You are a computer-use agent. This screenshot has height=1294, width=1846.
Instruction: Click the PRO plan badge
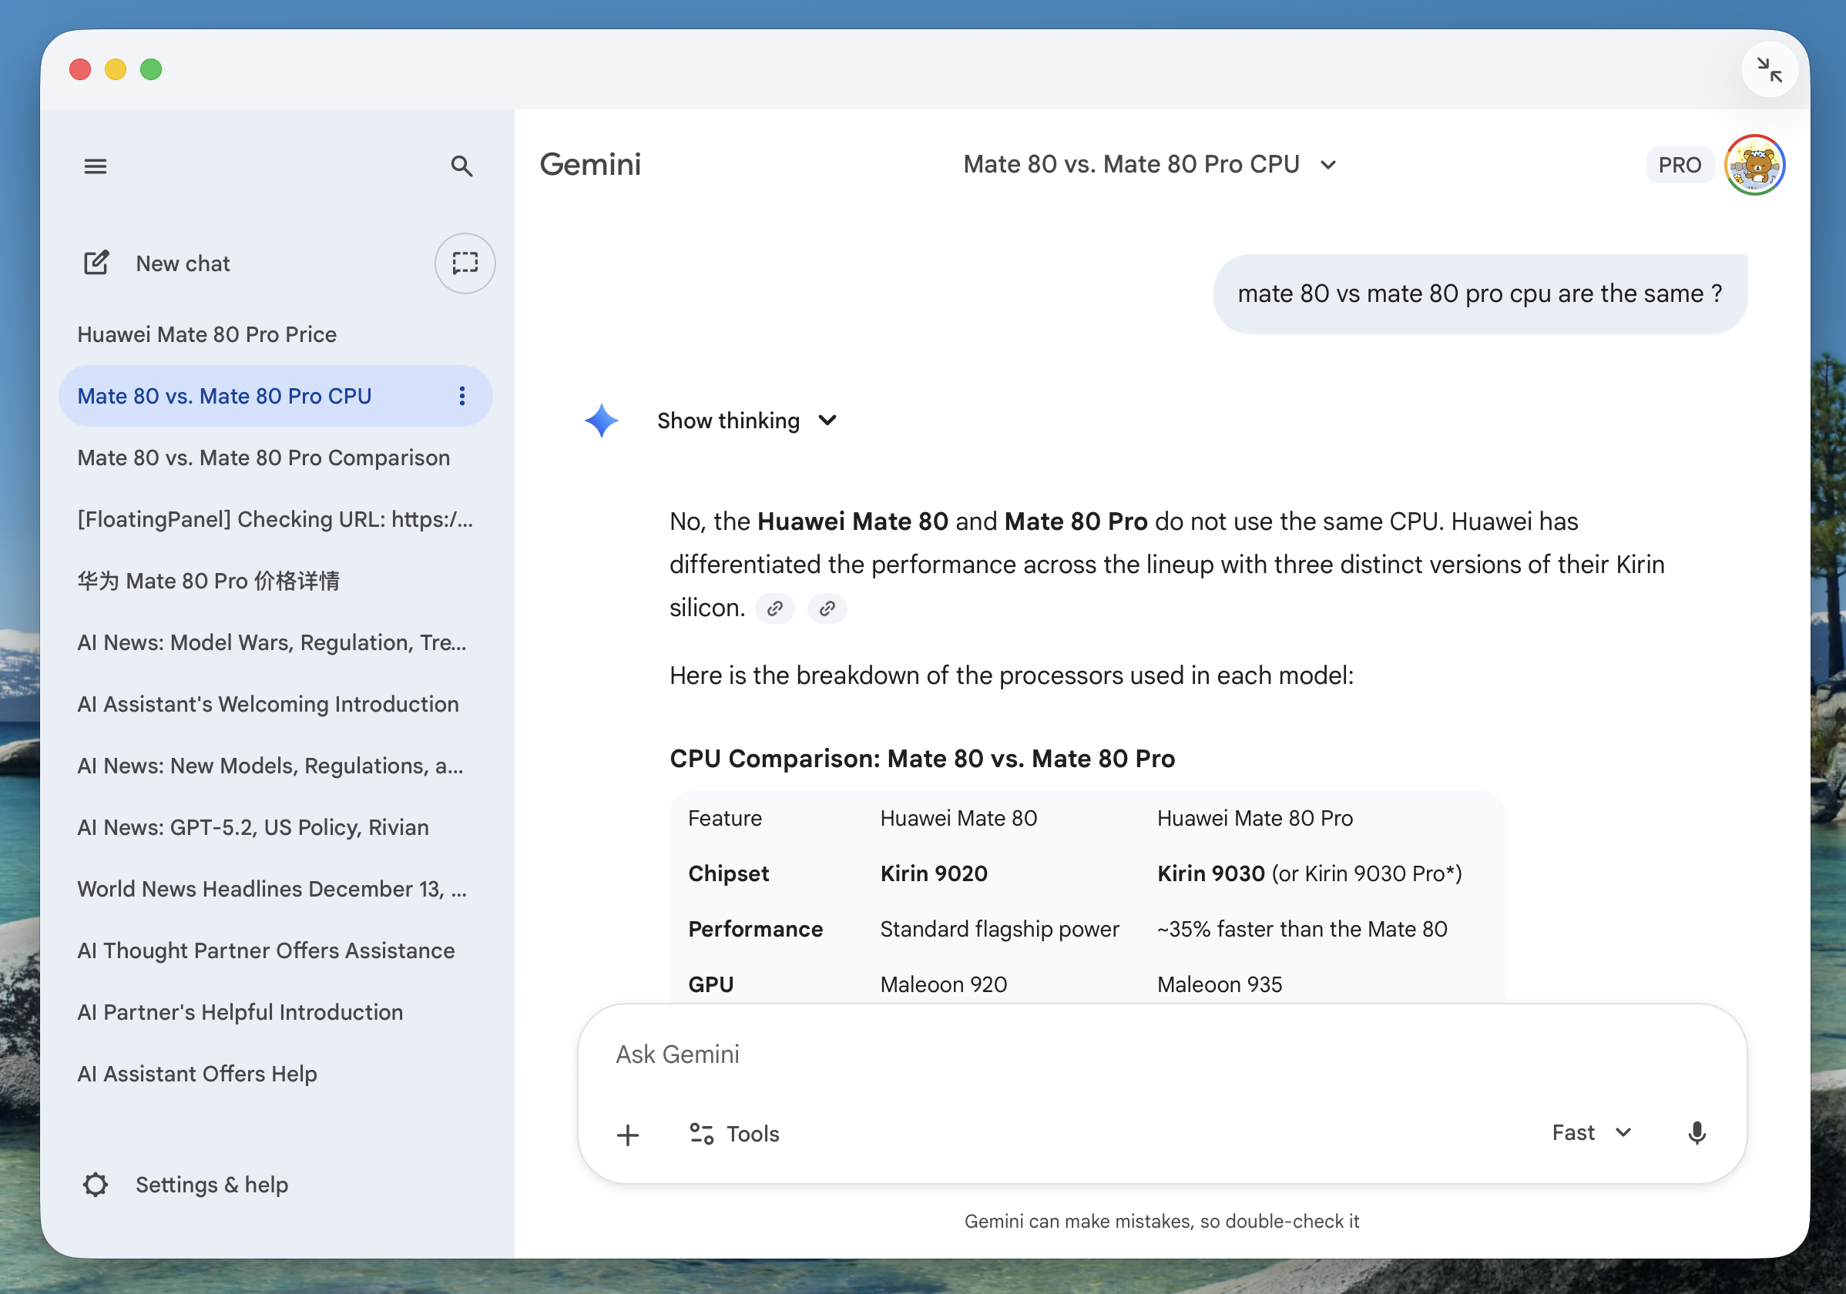point(1680,165)
